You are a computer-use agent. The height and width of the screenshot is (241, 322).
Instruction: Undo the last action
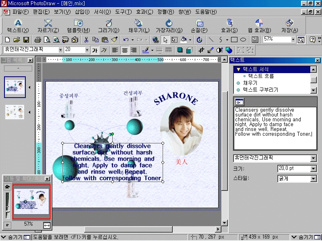pos(126,39)
